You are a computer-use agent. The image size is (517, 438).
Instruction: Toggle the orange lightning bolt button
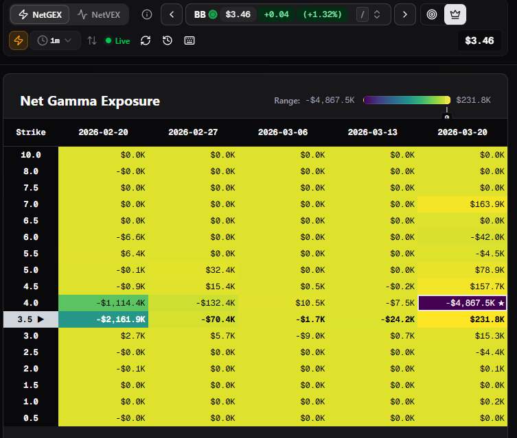19,40
